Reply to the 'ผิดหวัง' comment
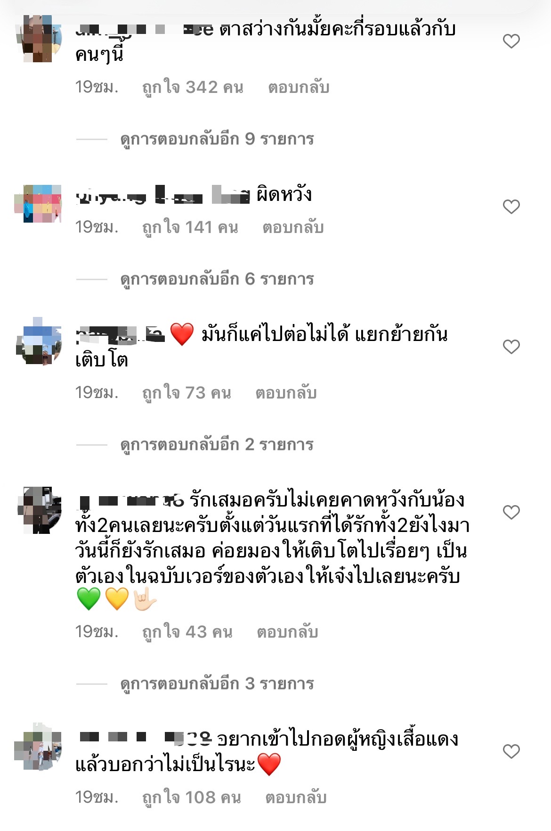The image size is (551, 831). (293, 227)
